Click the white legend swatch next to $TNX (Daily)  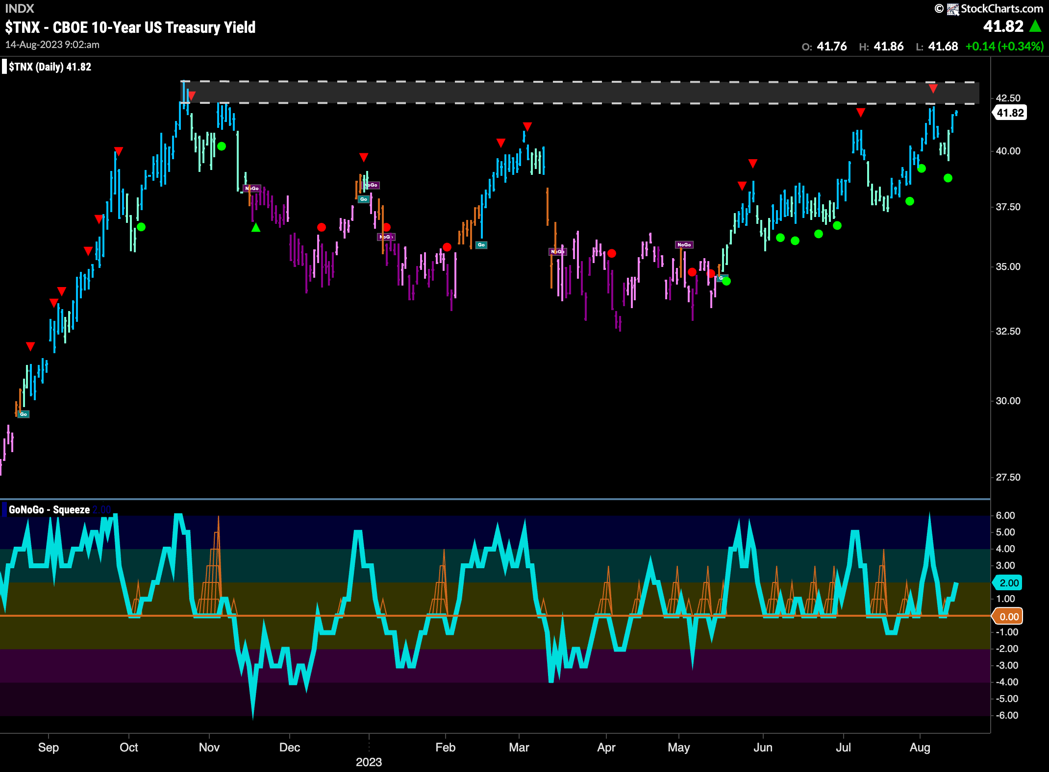(4, 67)
